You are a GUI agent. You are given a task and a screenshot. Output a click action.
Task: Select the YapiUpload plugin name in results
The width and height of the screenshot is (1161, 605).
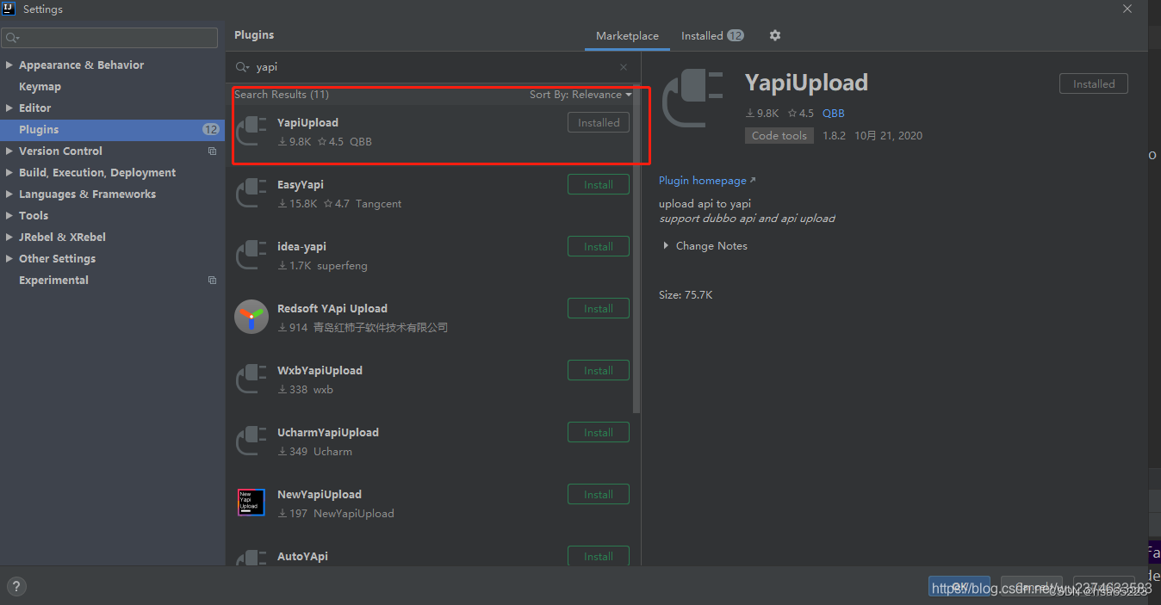point(307,123)
